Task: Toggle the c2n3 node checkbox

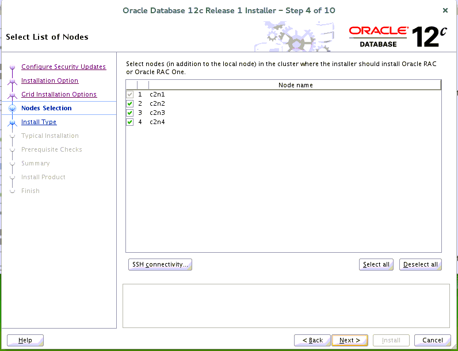Action: pyautogui.click(x=130, y=113)
